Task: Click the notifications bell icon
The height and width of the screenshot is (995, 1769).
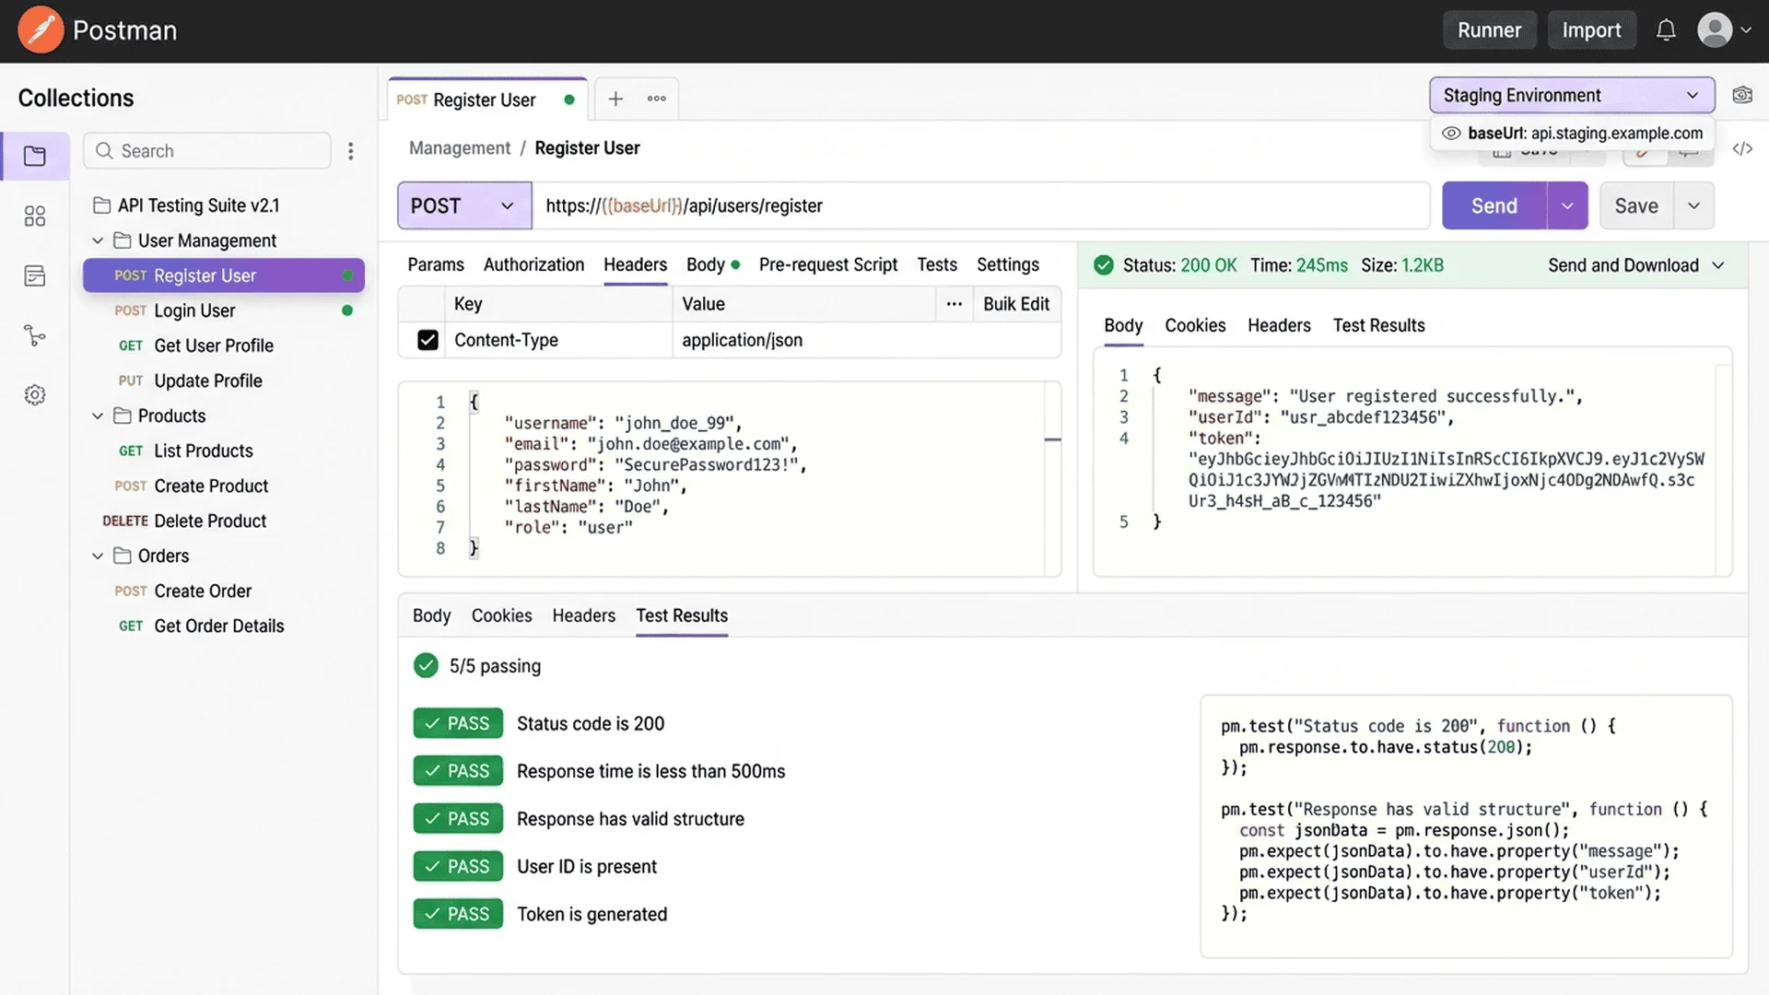Action: (1666, 30)
